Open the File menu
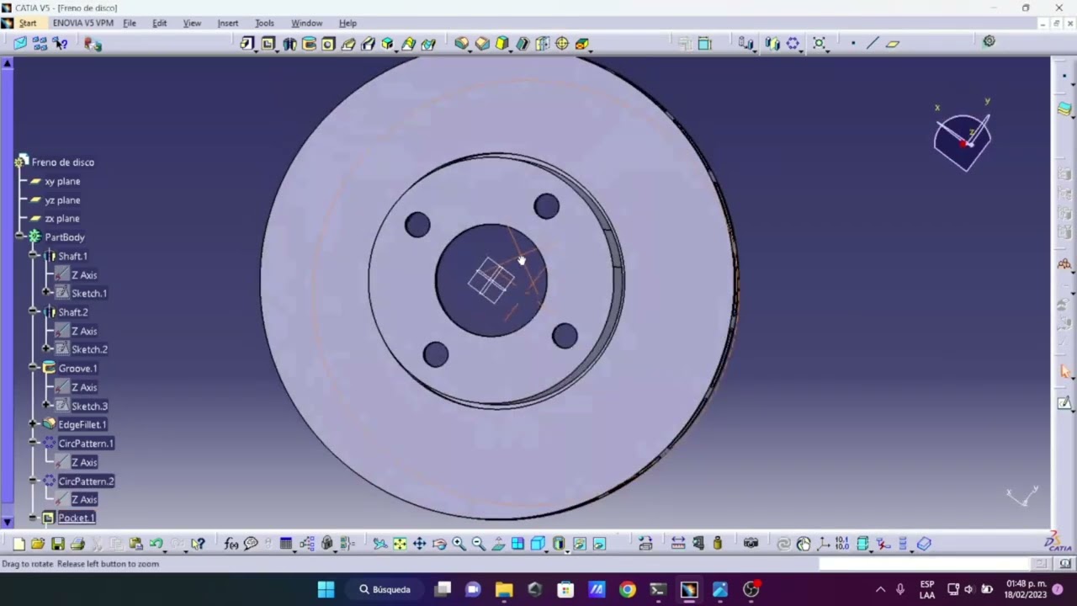1077x606 pixels. point(130,23)
